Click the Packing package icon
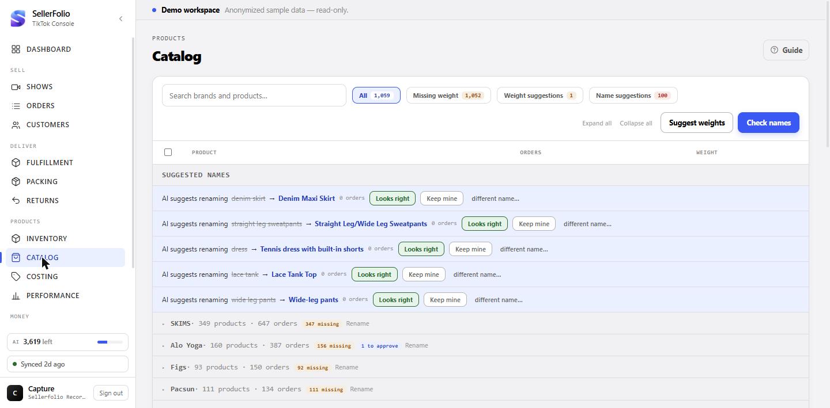Screen dimensions: 830x408 (16, 182)
